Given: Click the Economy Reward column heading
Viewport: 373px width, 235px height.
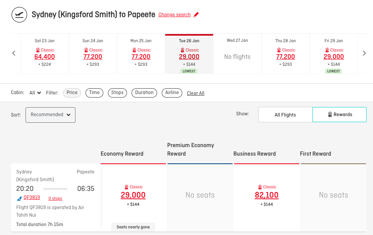Looking at the screenshot, I should 122,154.
